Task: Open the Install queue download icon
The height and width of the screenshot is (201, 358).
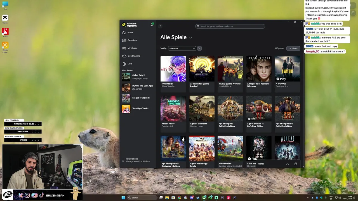Action: pyautogui.click(x=123, y=160)
